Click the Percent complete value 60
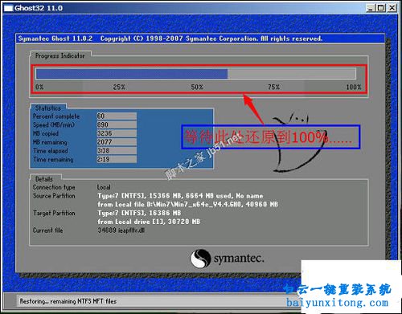The height and width of the screenshot is (314, 402). click(117, 116)
